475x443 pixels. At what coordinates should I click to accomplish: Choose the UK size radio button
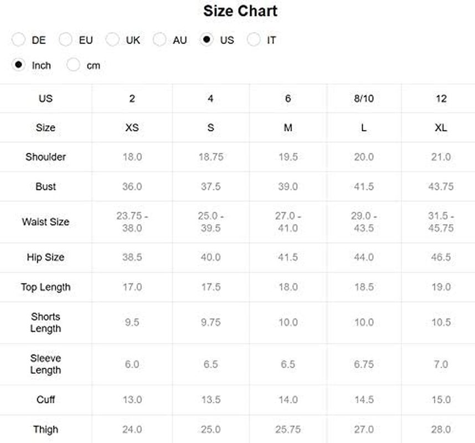pyautogui.click(x=112, y=40)
